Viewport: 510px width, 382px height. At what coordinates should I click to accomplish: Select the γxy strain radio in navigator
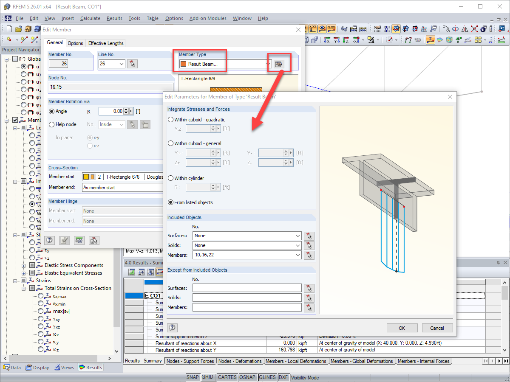tap(41, 319)
